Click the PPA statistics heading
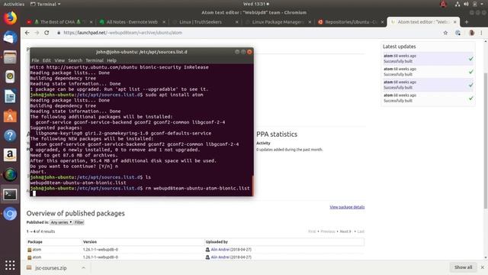Screen dimensions: 488x275 coord(277,134)
